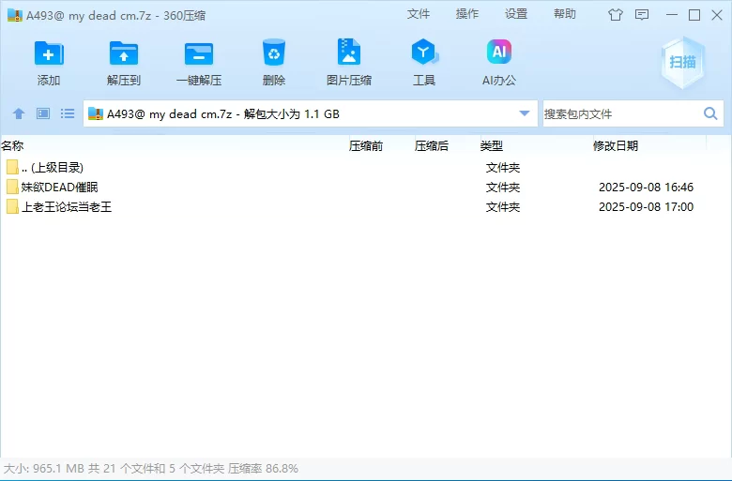732x481 pixels.
Task: Click 文件夹 type cell of 上级目录 row
Action: click(x=503, y=168)
